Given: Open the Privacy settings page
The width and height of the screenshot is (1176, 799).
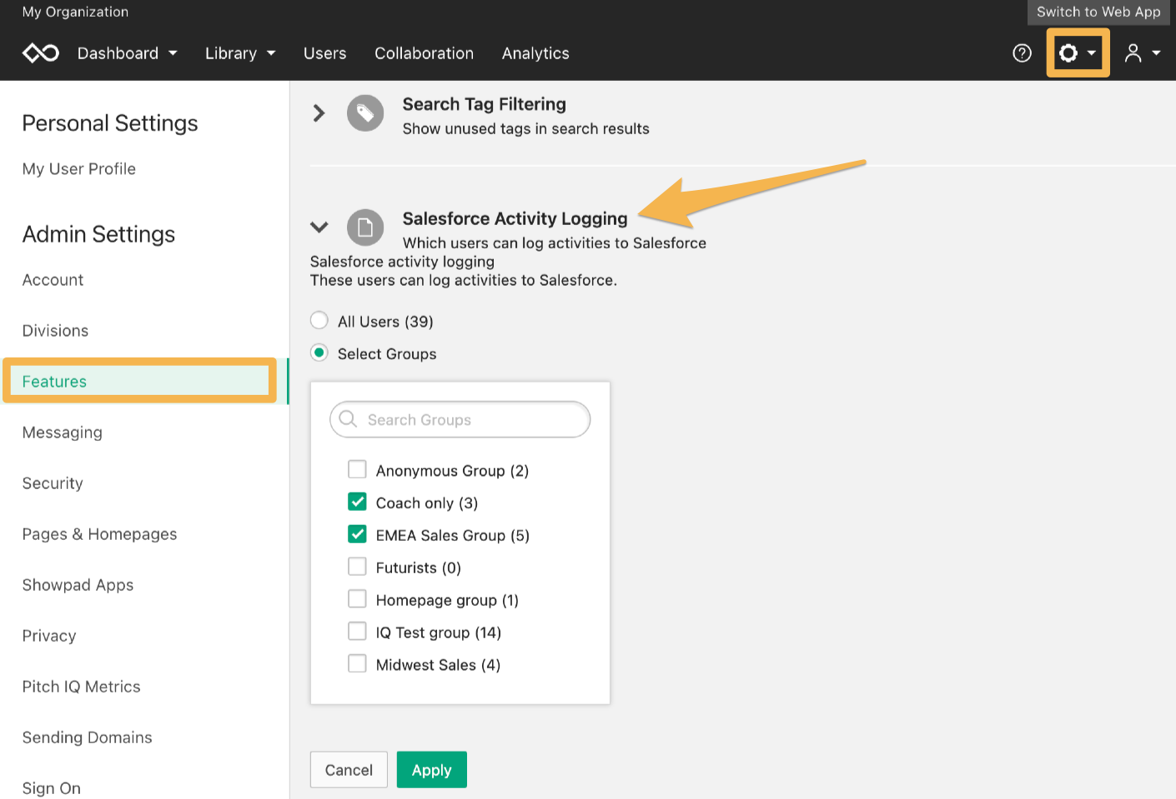Looking at the screenshot, I should (49, 636).
